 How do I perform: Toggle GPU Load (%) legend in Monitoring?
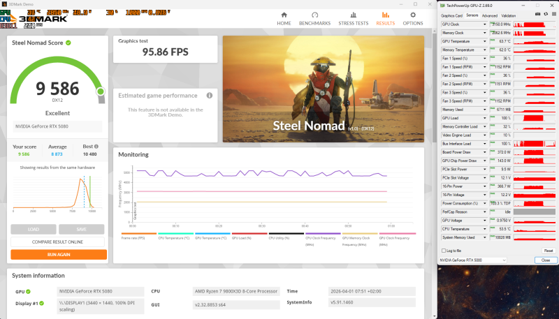tap(249, 236)
